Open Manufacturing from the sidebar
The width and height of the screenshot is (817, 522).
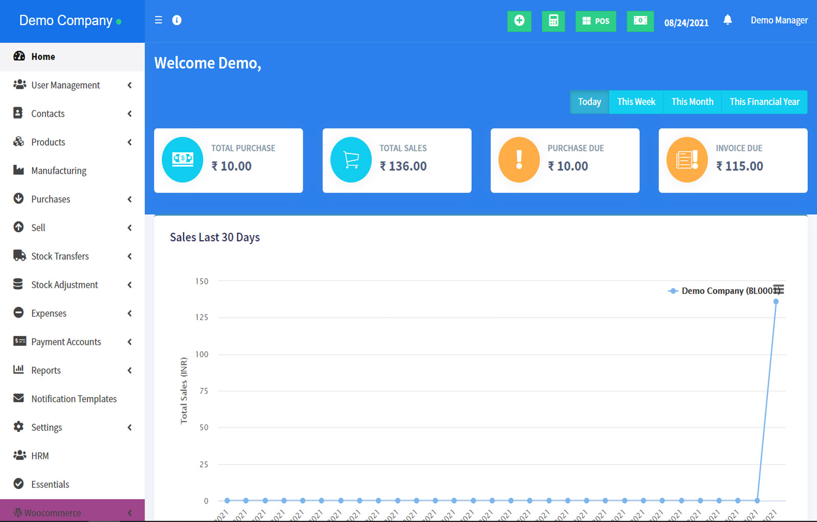click(59, 171)
